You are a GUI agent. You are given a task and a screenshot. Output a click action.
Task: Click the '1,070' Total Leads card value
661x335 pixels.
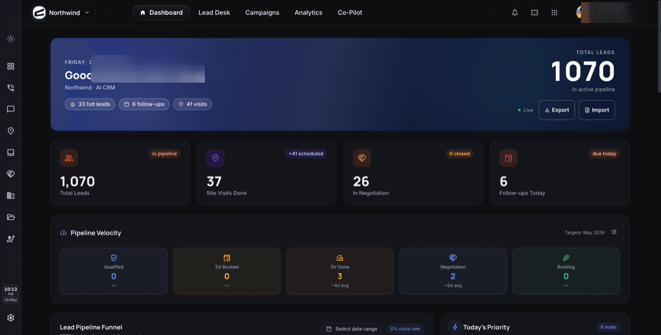[x=78, y=181]
